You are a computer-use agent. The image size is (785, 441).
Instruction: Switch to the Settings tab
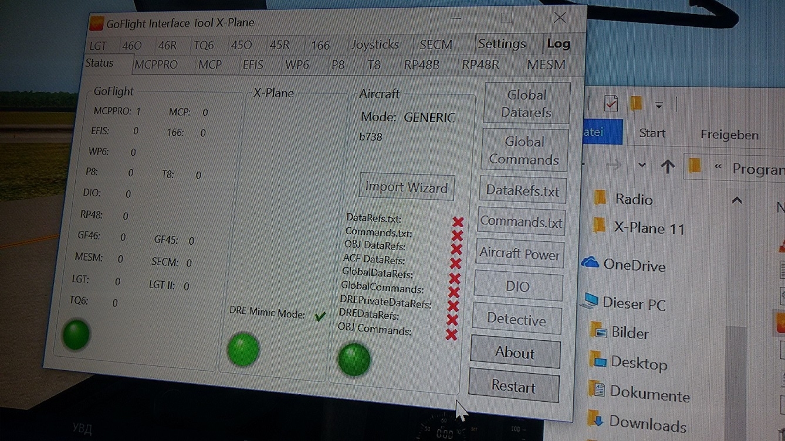(x=502, y=44)
